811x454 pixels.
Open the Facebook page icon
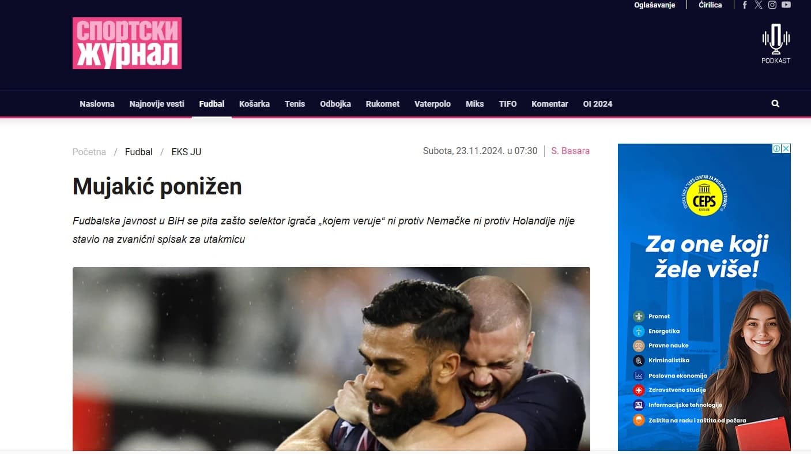point(745,5)
